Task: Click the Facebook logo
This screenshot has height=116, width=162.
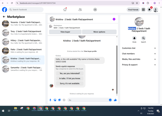Action: pos(5,10)
